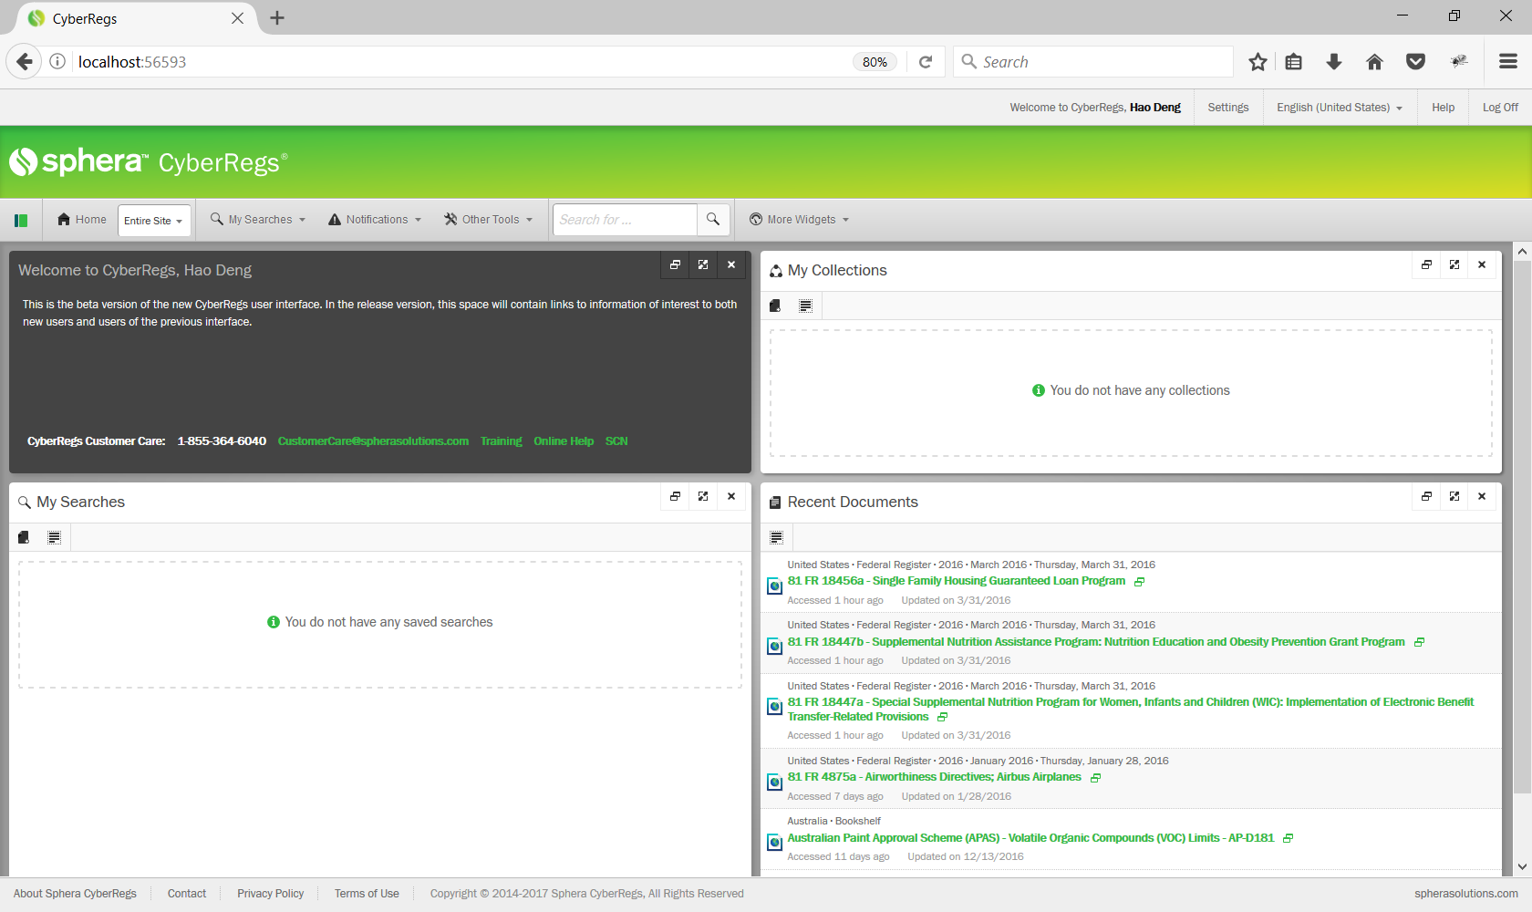Screen dimensions: 1532x912
Task: Open 81 FR 4875a Airworthiness Directives document
Action: [x=934, y=777]
